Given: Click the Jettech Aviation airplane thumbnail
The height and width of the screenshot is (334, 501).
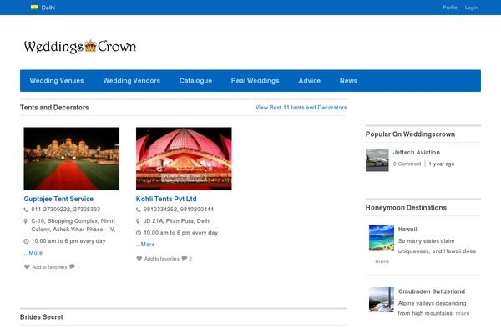Looking at the screenshot, I should point(377,159).
